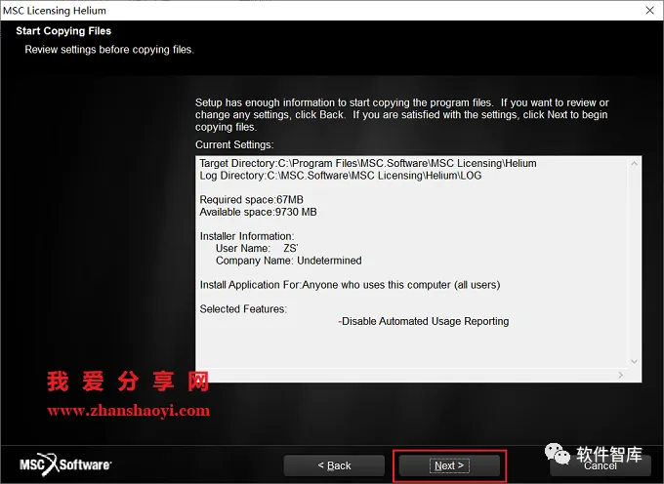Click '-Disable Automated Usage Reporting' entry
Image resolution: width=664 pixels, height=484 pixels.
pos(424,322)
